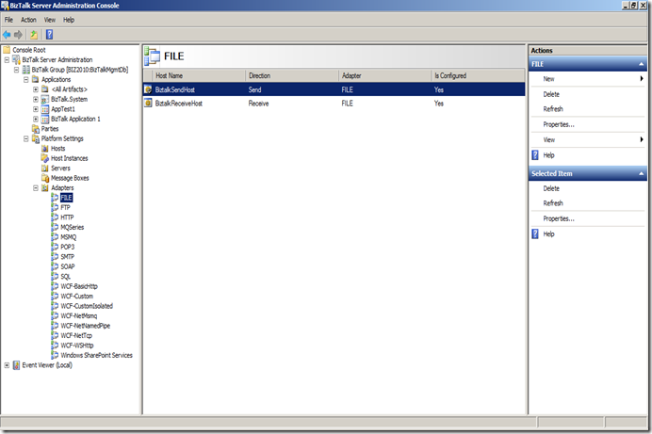Open Properties under Selected Item
The width and height of the screenshot is (652, 434).
tap(559, 218)
